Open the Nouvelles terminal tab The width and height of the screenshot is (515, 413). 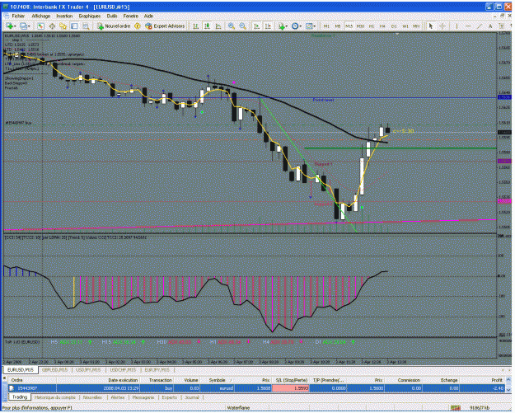pos(92,397)
